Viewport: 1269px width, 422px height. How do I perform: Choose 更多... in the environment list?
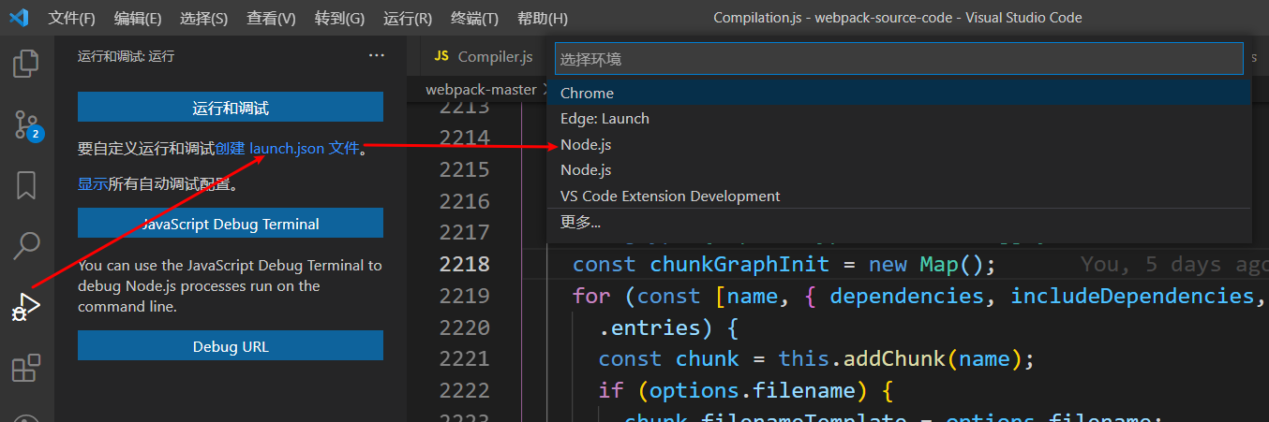click(900, 223)
